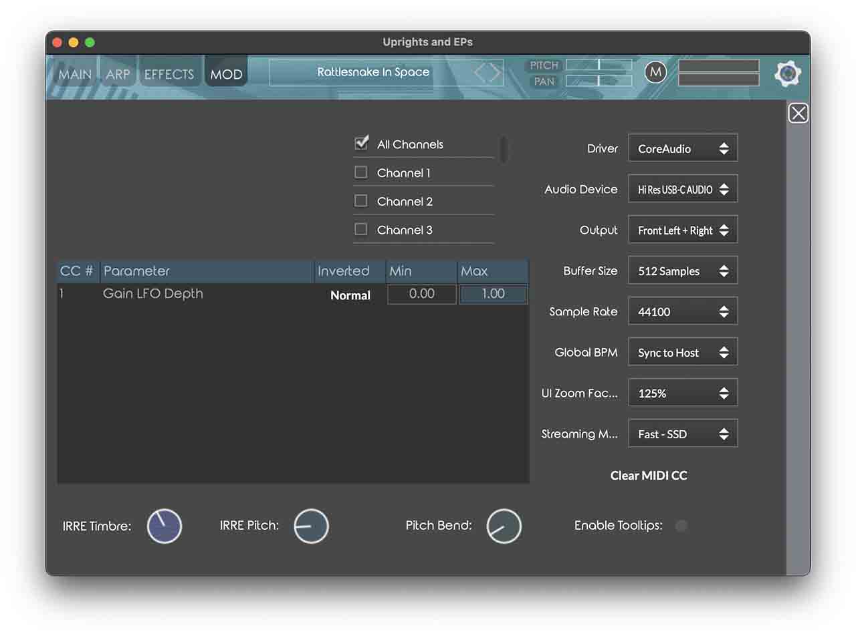
Task: Switch to the ARP tab
Action: click(118, 74)
